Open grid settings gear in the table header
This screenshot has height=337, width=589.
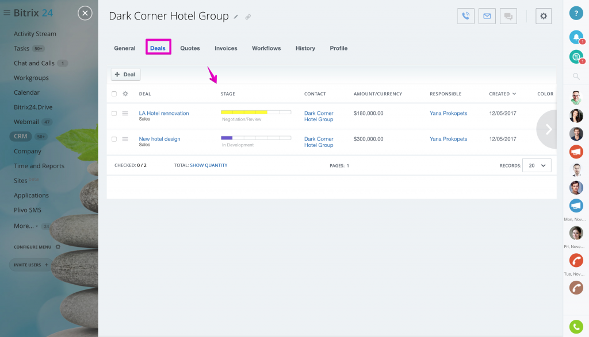coord(125,94)
